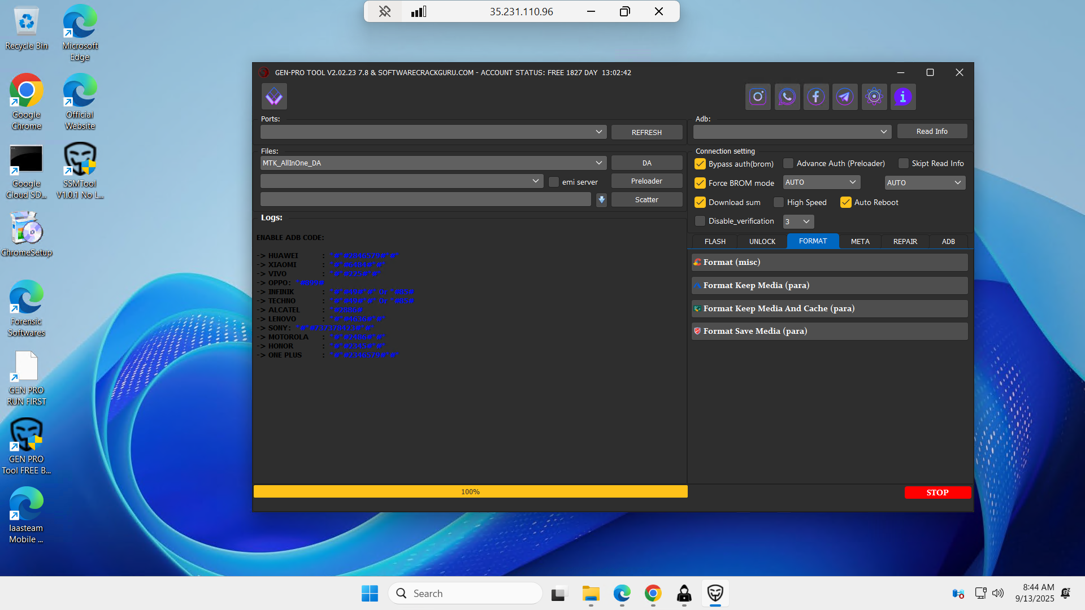
Task: Click the purple info icon
Action: point(903,97)
